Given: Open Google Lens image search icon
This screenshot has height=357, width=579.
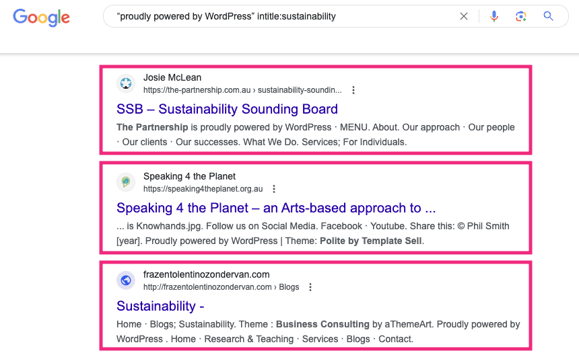Looking at the screenshot, I should point(521,16).
